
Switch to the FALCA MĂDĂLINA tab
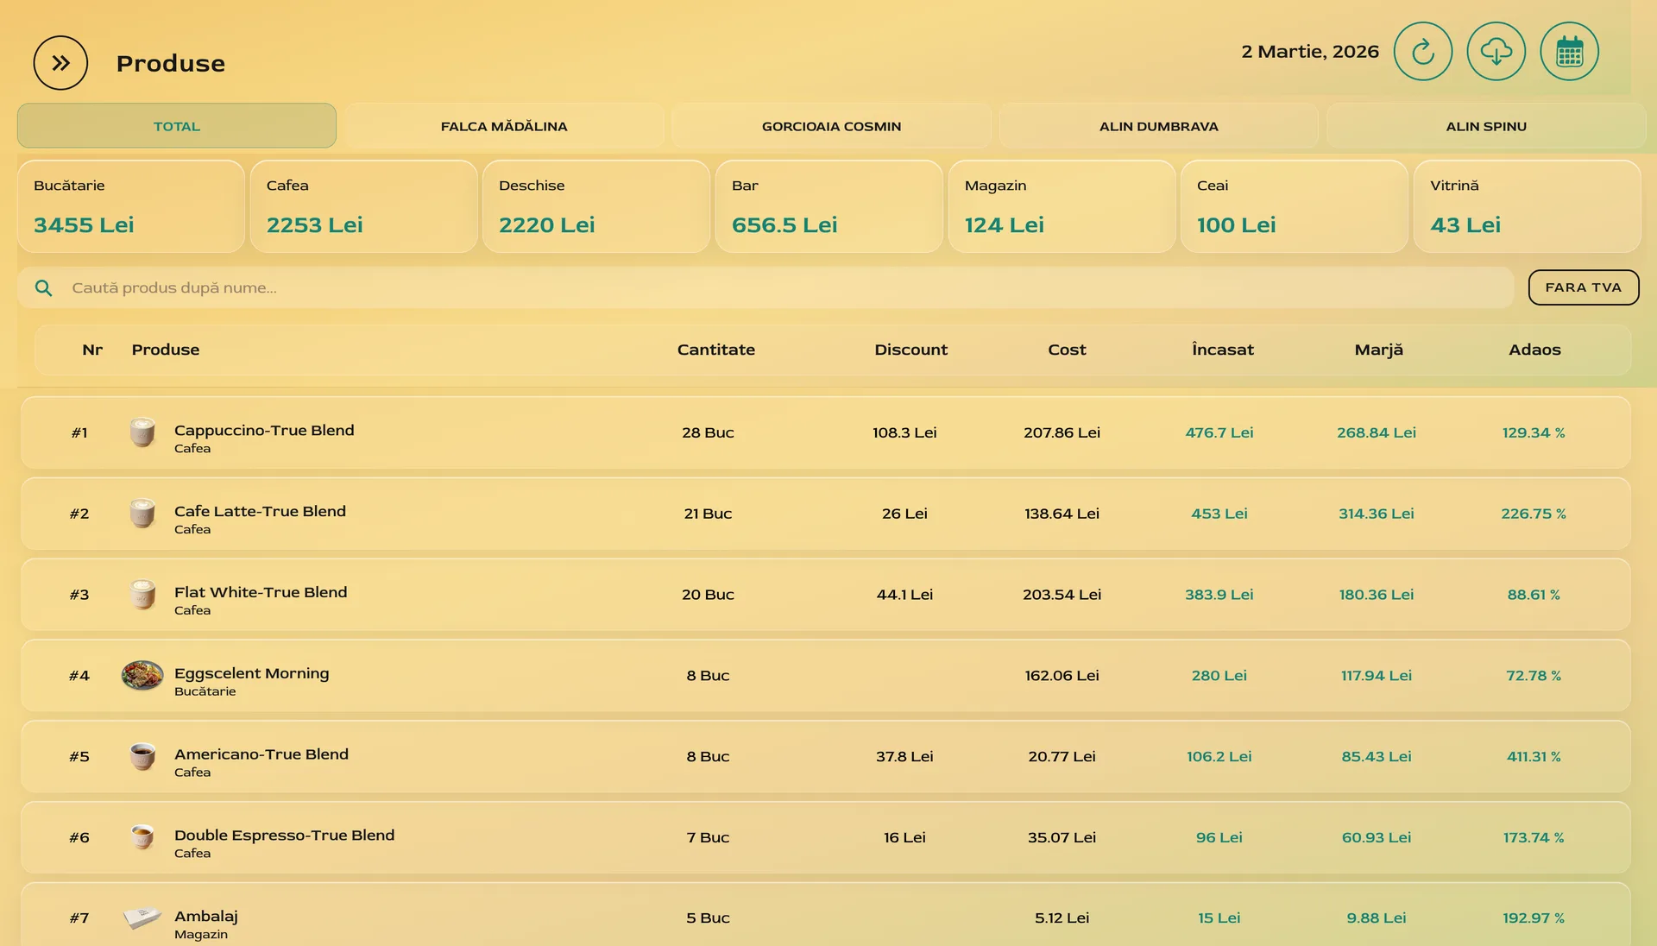click(x=504, y=126)
